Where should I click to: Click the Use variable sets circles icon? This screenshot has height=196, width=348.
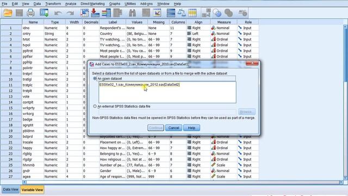click(217, 13)
